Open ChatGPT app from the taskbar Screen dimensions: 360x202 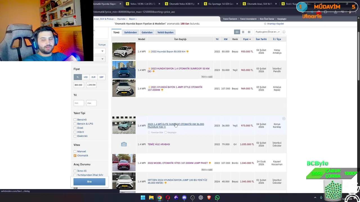pyautogui.click(x=201, y=198)
